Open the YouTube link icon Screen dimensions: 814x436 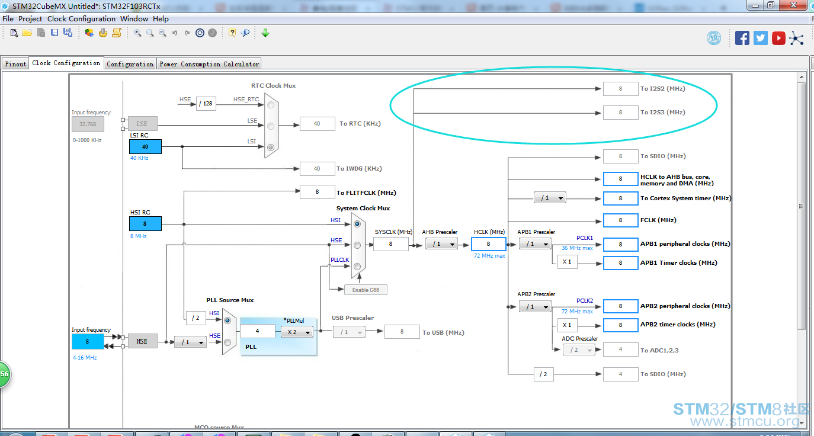coord(778,38)
